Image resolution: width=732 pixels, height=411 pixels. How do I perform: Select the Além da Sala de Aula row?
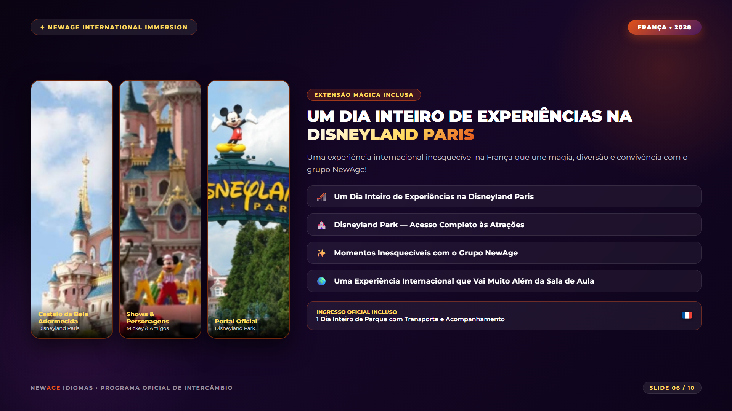tap(504, 281)
